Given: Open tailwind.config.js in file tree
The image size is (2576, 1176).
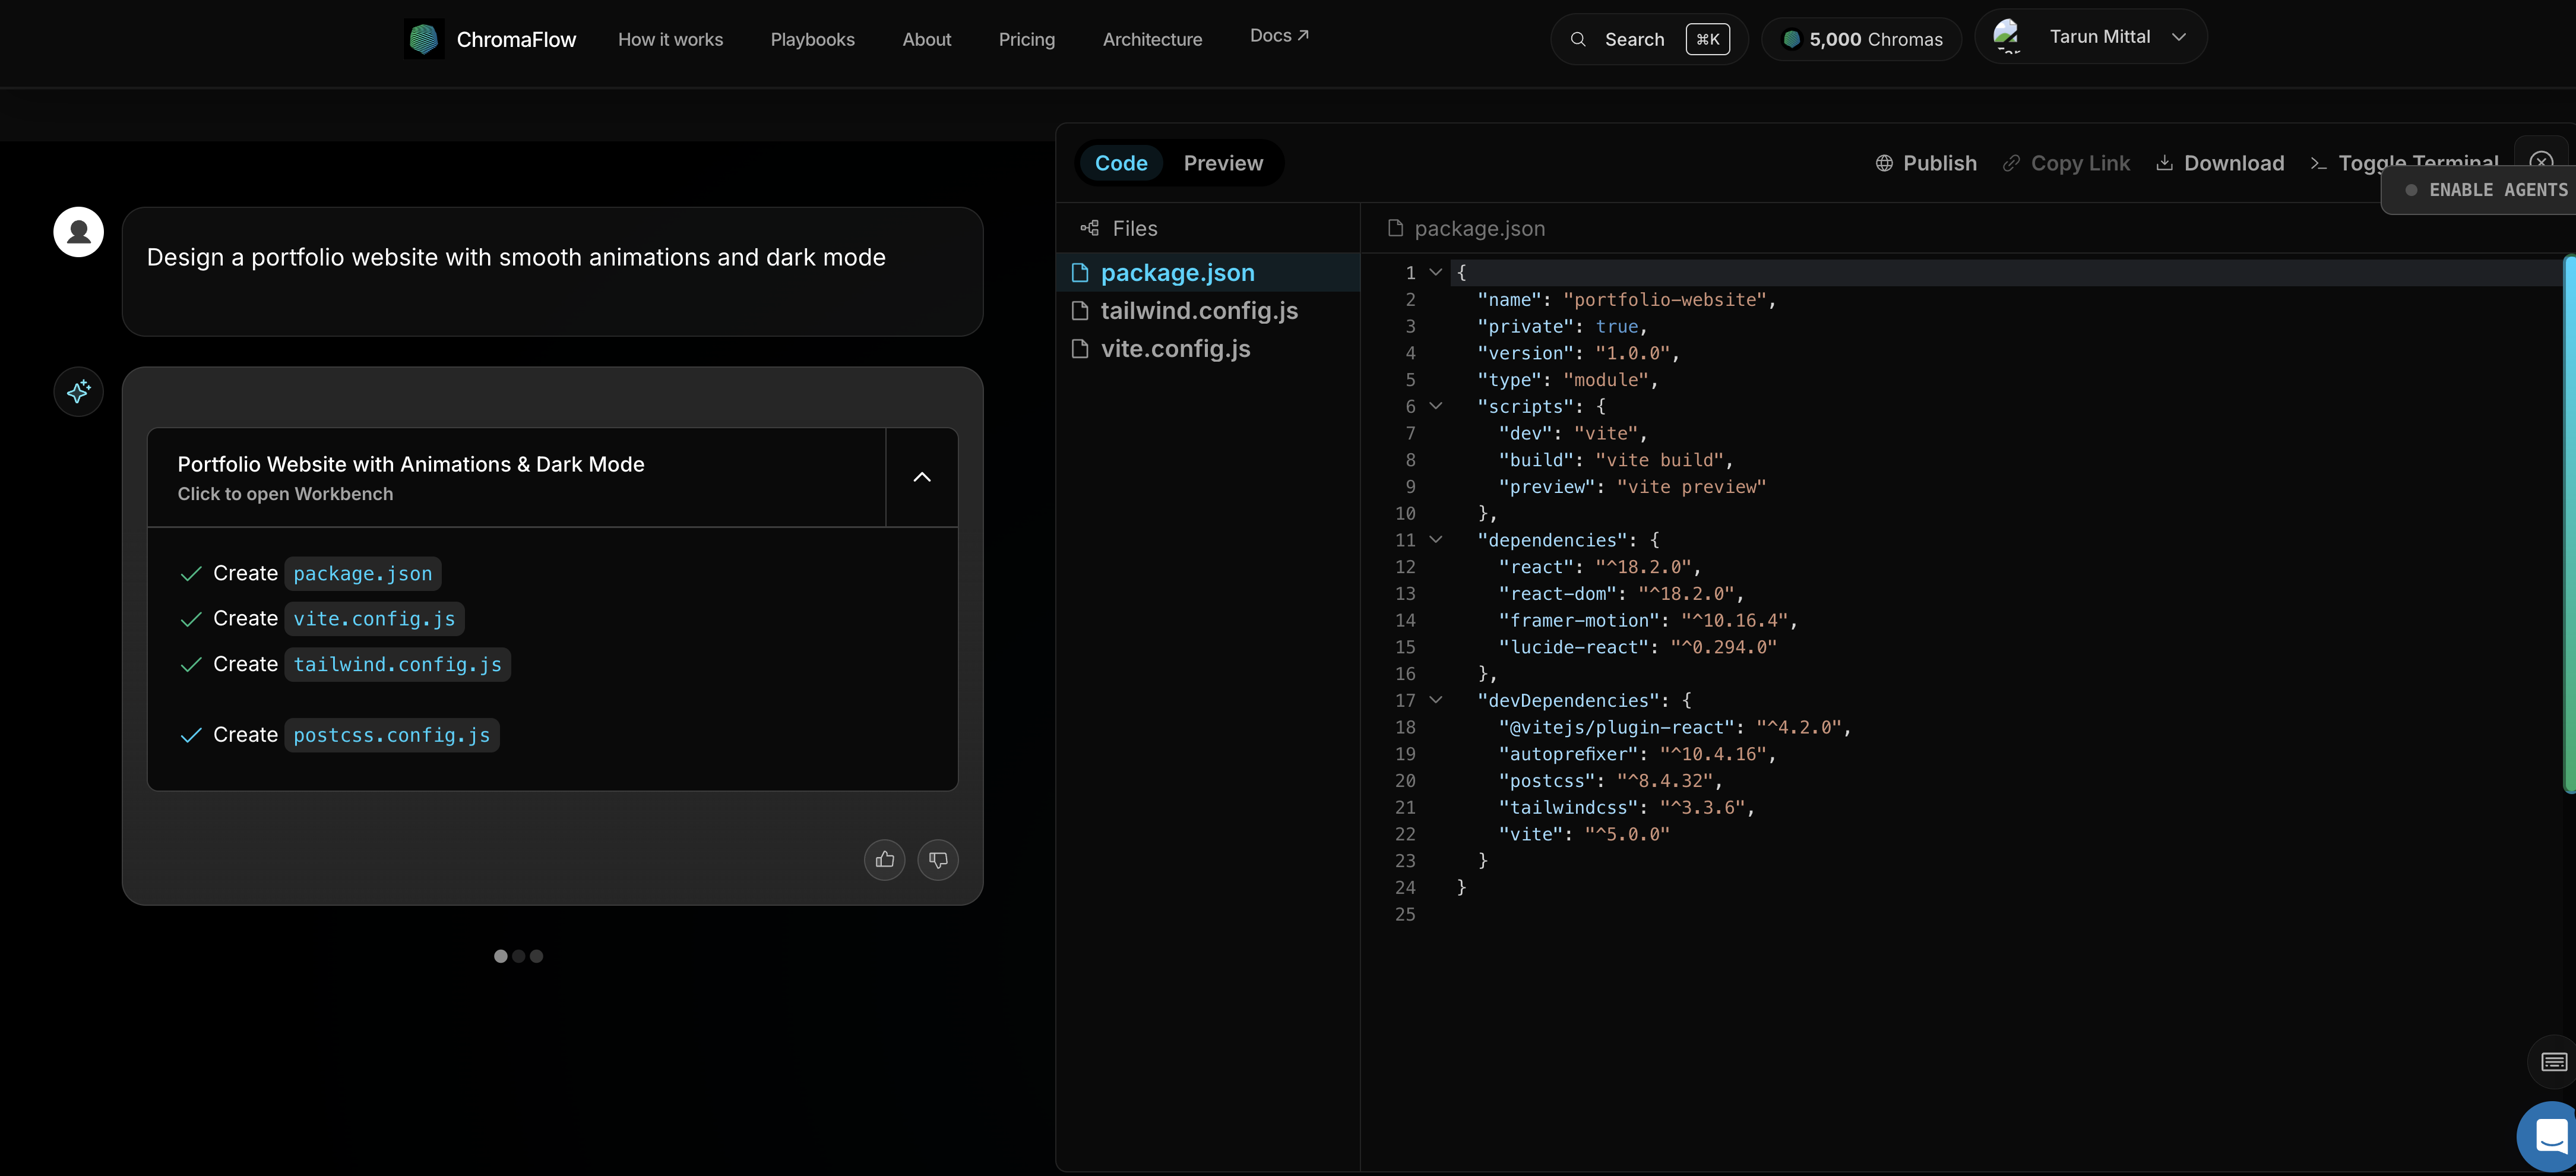Looking at the screenshot, I should coord(1198,311).
